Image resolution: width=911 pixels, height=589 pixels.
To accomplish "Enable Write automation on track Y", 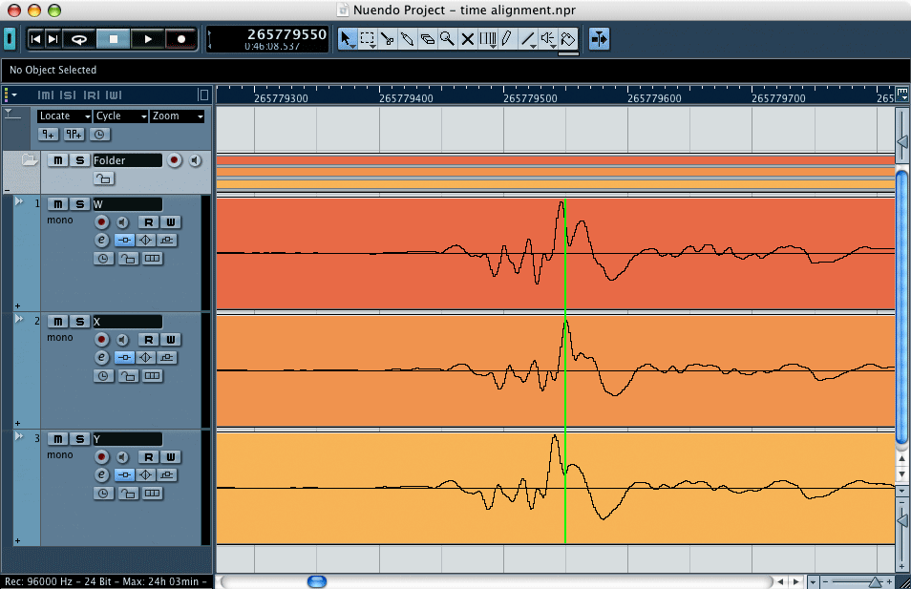I will tap(171, 456).
